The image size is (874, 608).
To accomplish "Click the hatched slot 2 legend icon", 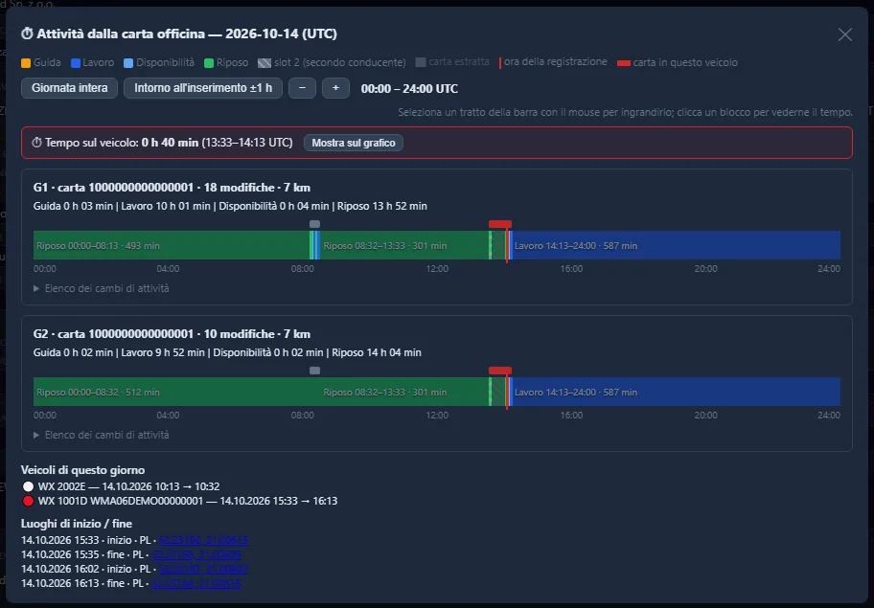I will click(x=264, y=63).
